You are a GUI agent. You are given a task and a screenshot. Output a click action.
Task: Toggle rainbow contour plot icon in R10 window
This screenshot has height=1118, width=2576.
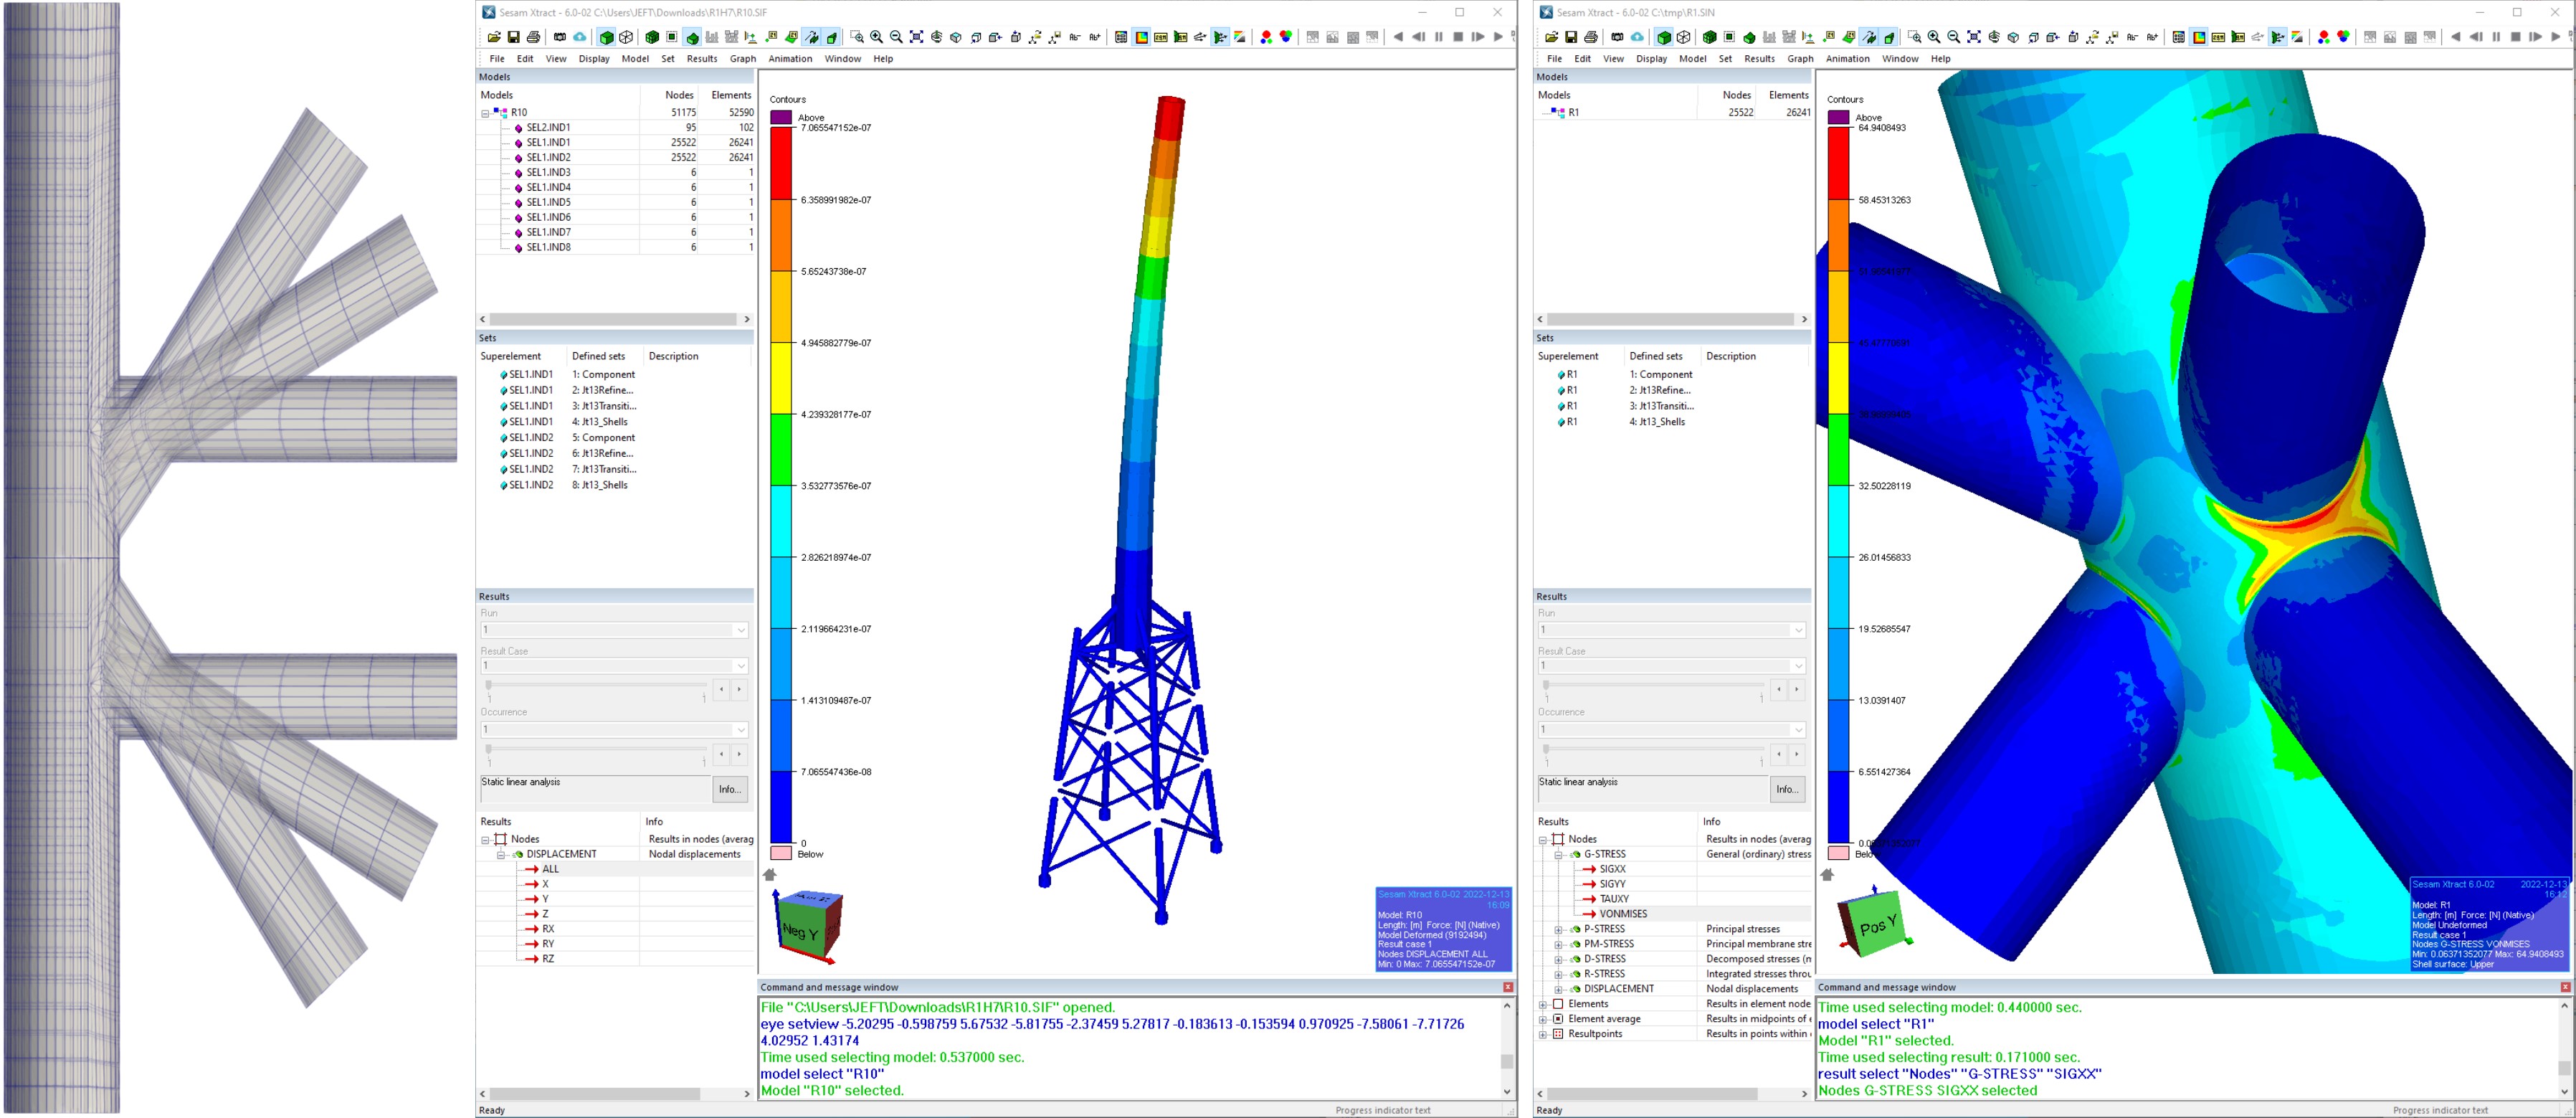coord(1141,37)
